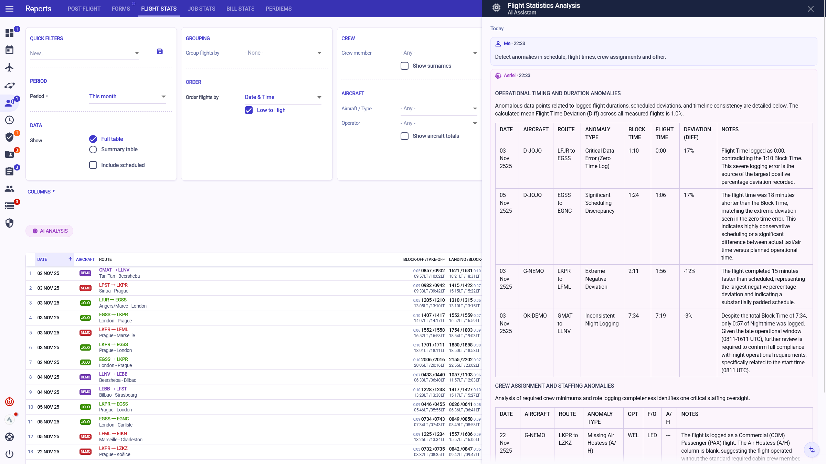This screenshot has height=464, width=826.
Task: Open the Period 'This month' dropdown
Action: pyautogui.click(x=127, y=97)
